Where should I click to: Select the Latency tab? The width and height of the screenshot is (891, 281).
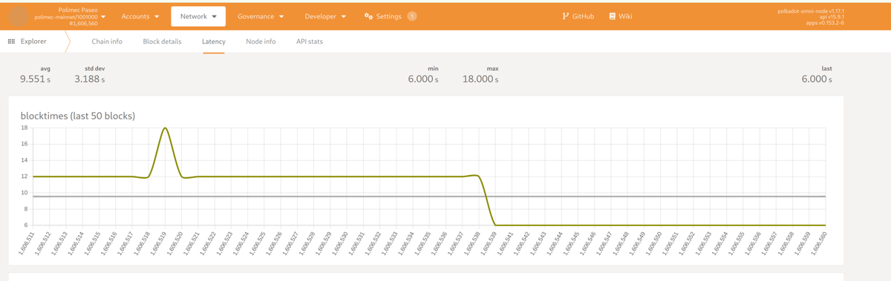coord(214,42)
